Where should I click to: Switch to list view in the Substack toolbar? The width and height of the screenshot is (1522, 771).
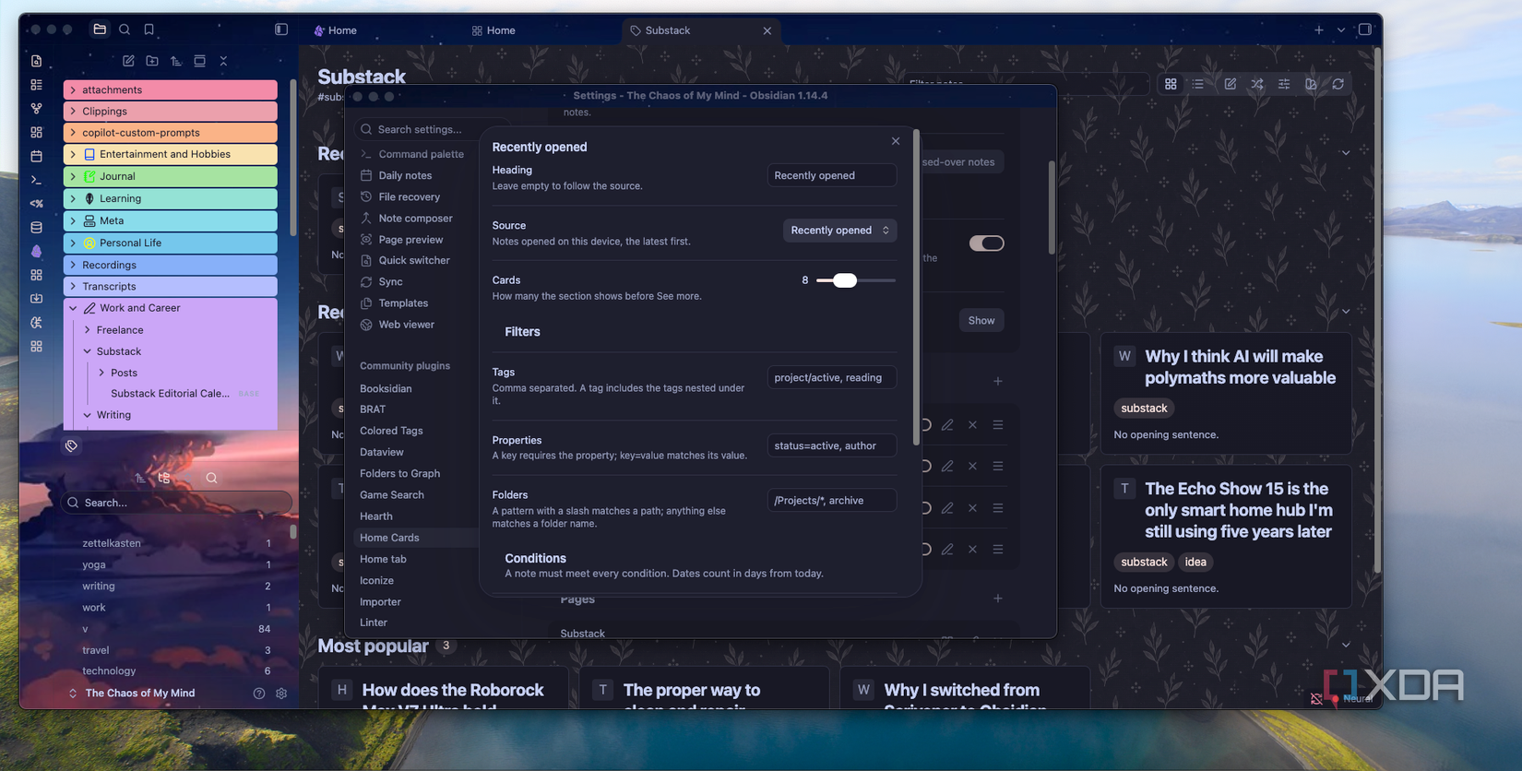tap(1197, 84)
